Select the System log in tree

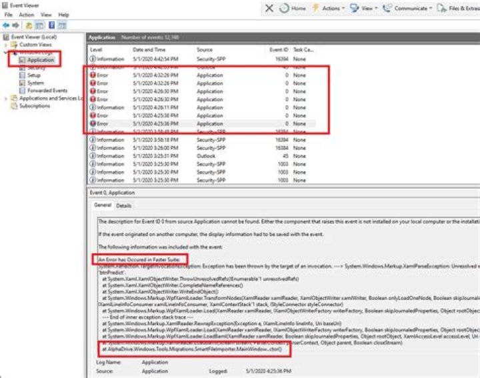coord(31,83)
